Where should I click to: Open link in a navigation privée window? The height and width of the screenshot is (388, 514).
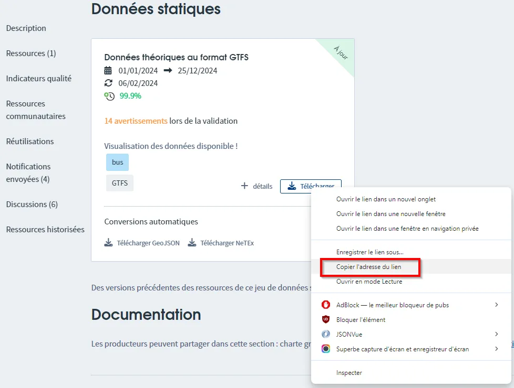point(411,229)
